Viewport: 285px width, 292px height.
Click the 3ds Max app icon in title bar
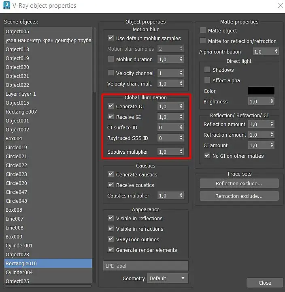(x=6, y=5)
